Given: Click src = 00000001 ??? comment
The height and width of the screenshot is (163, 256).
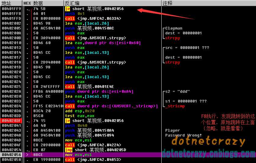Looking at the screenshot, I should click(187, 48).
